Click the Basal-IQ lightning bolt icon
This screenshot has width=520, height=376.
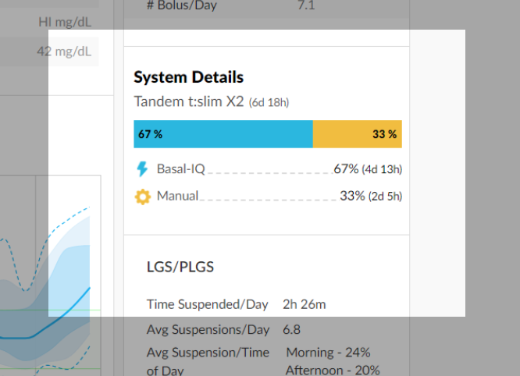[x=142, y=169]
